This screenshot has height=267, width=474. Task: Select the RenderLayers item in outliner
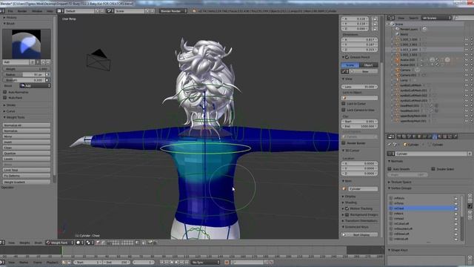click(x=409, y=29)
